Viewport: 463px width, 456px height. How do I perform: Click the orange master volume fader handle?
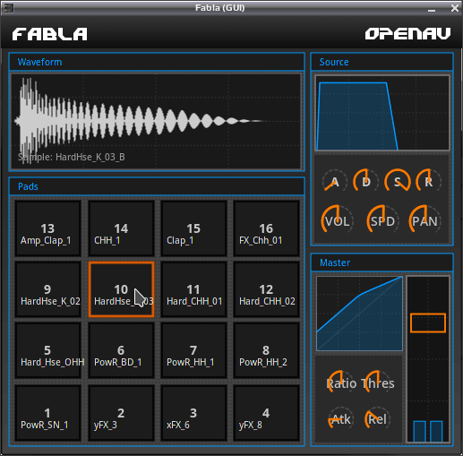click(428, 323)
